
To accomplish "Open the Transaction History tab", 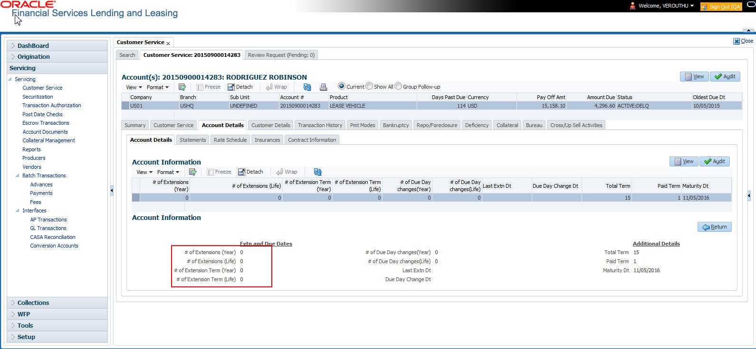I will [320, 125].
